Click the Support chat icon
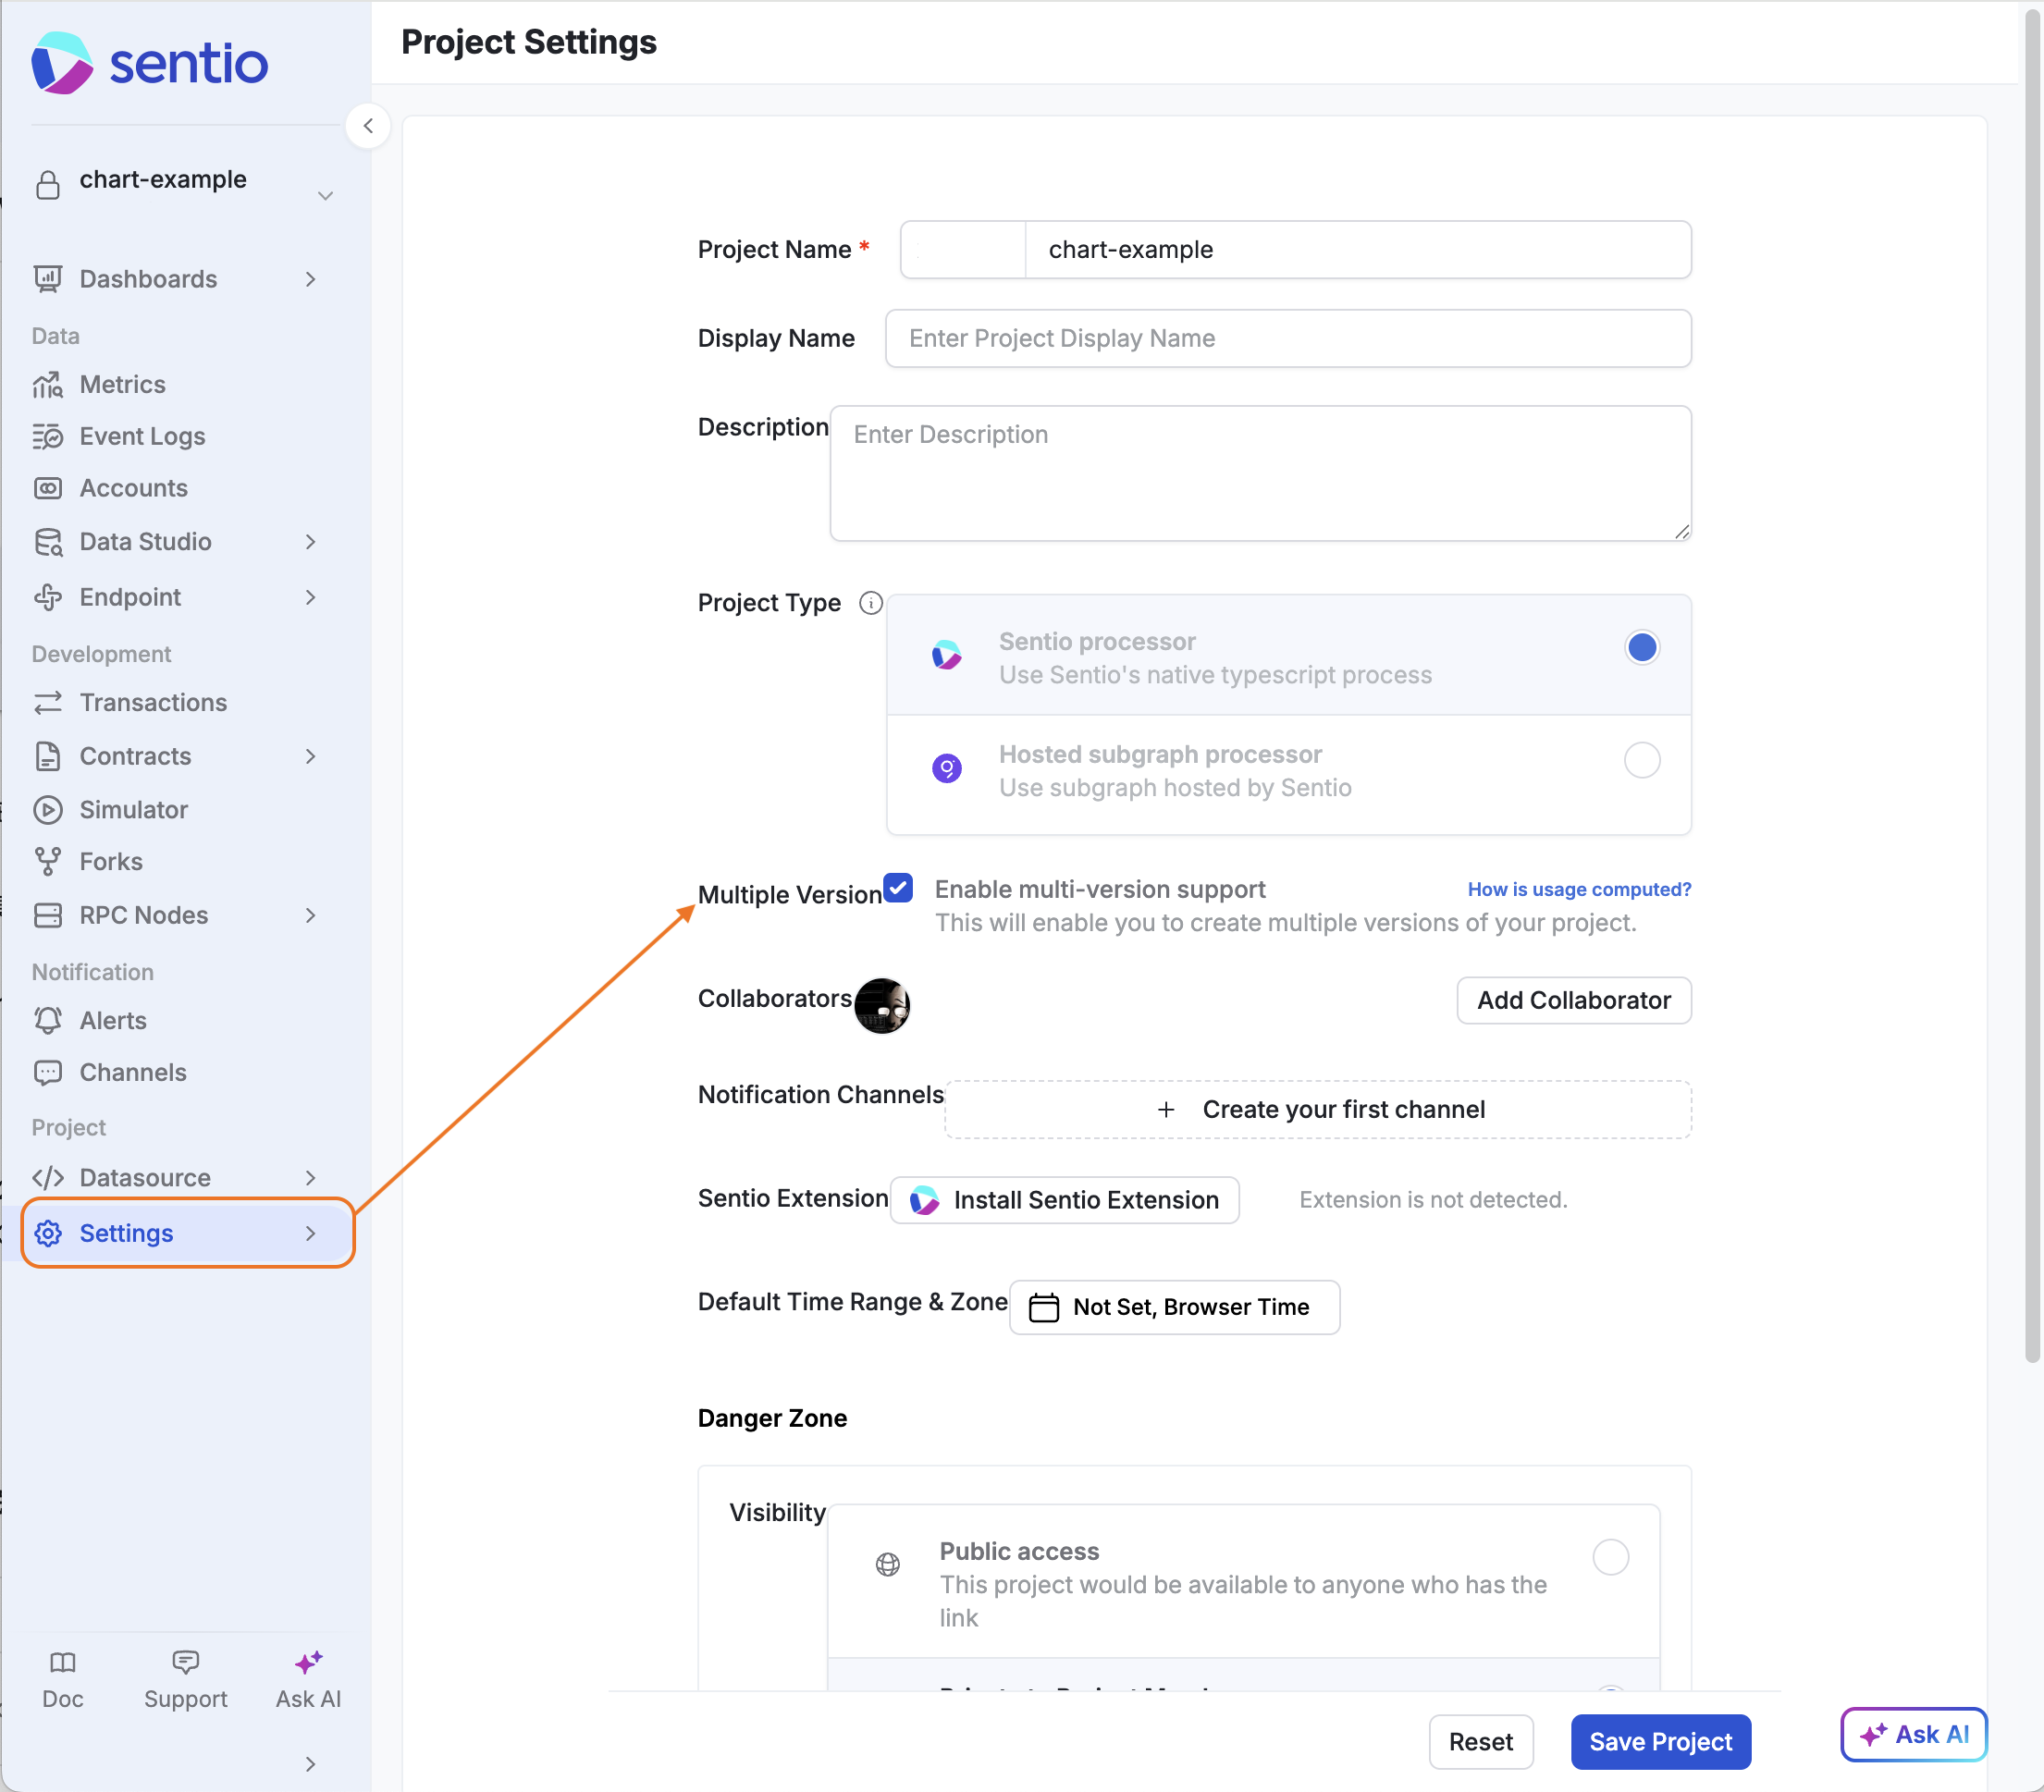 185,1662
